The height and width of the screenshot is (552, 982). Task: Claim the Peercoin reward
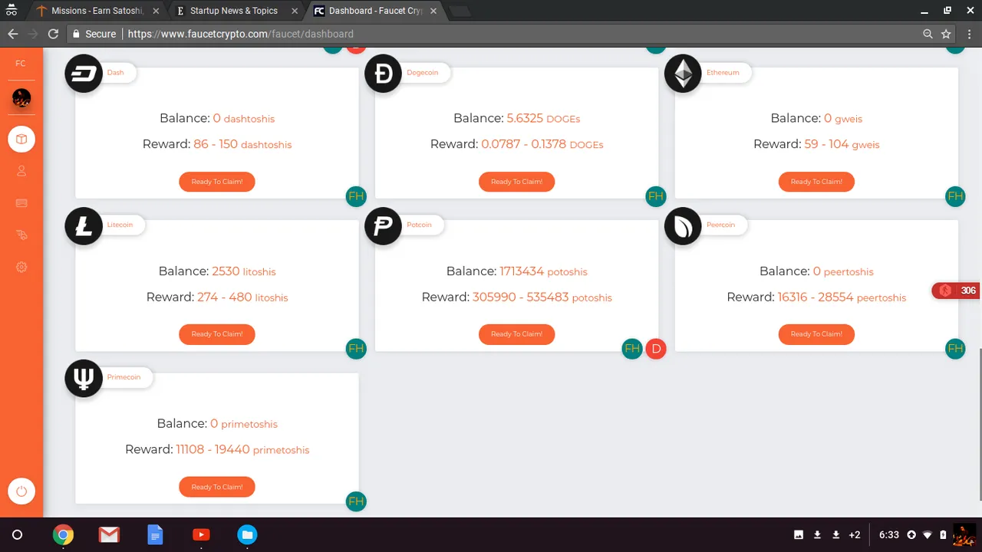coord(816,334)
